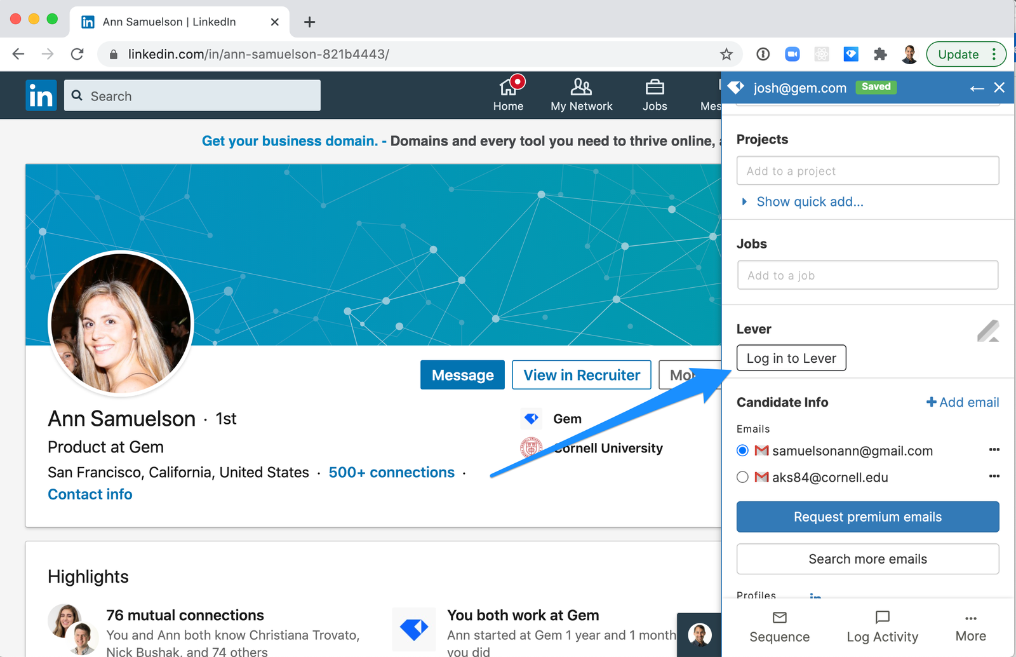
Task: Open the Chrome extensions puzzle icon
Action: click(x=880, y=55)
